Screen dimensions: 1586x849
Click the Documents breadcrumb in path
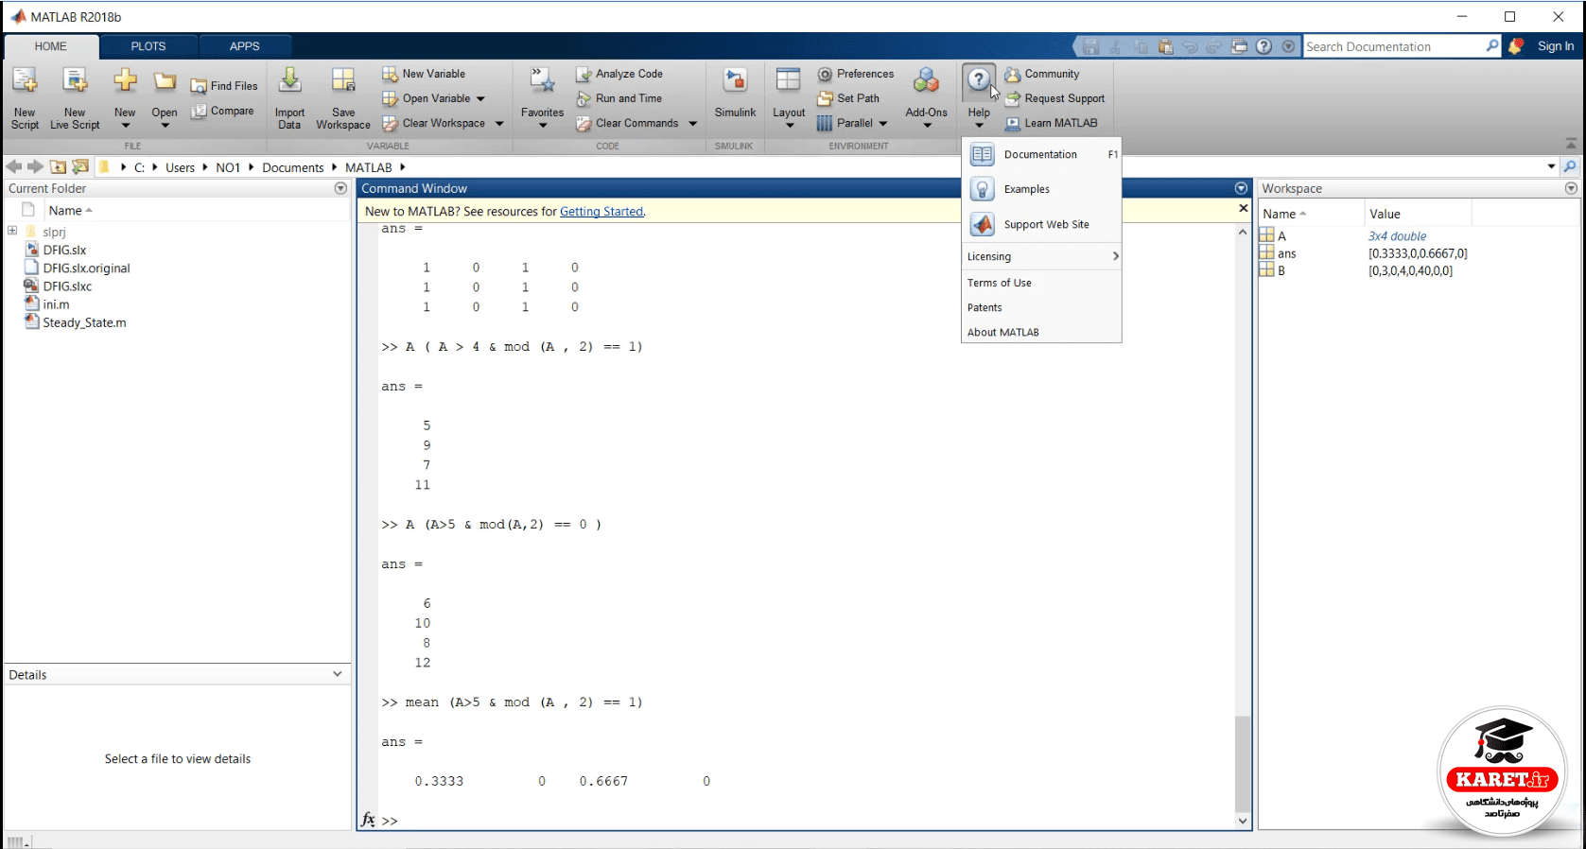pos(293,167)
